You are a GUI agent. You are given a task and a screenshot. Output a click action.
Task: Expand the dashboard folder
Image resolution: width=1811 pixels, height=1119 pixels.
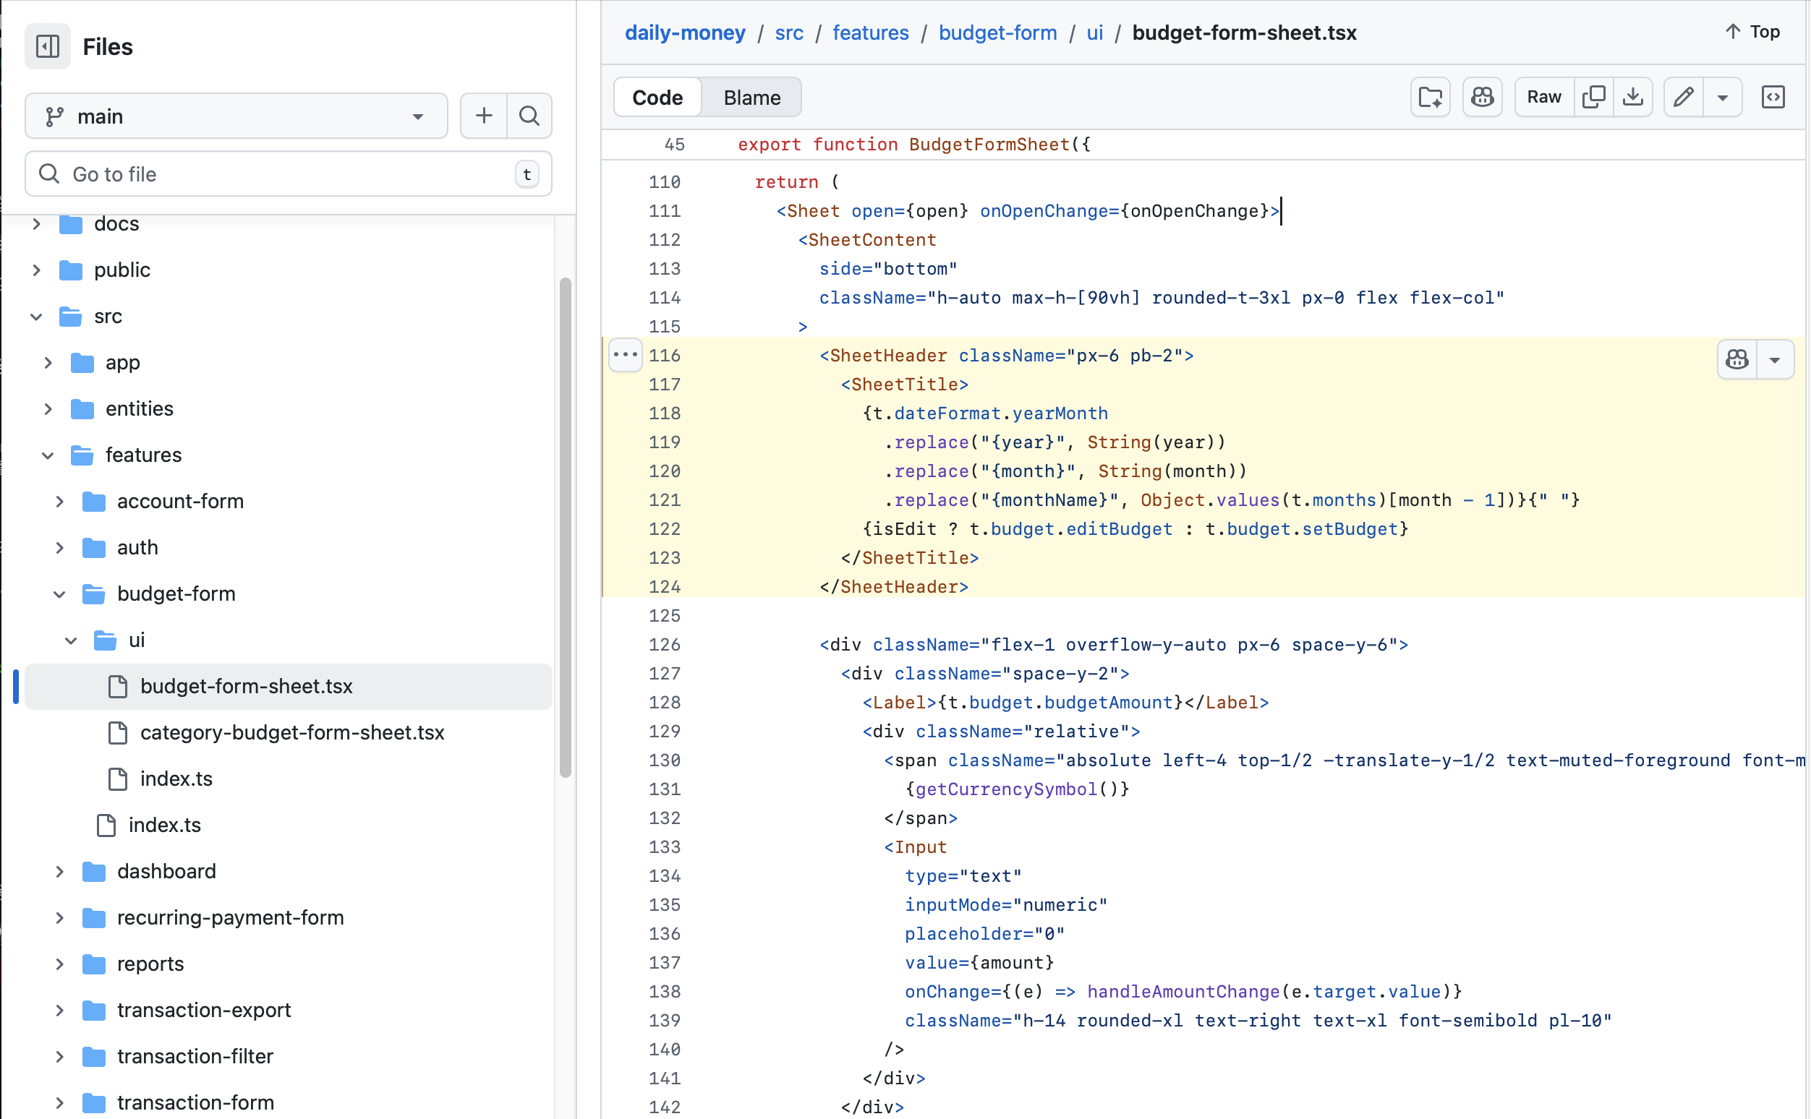point(60,871)
